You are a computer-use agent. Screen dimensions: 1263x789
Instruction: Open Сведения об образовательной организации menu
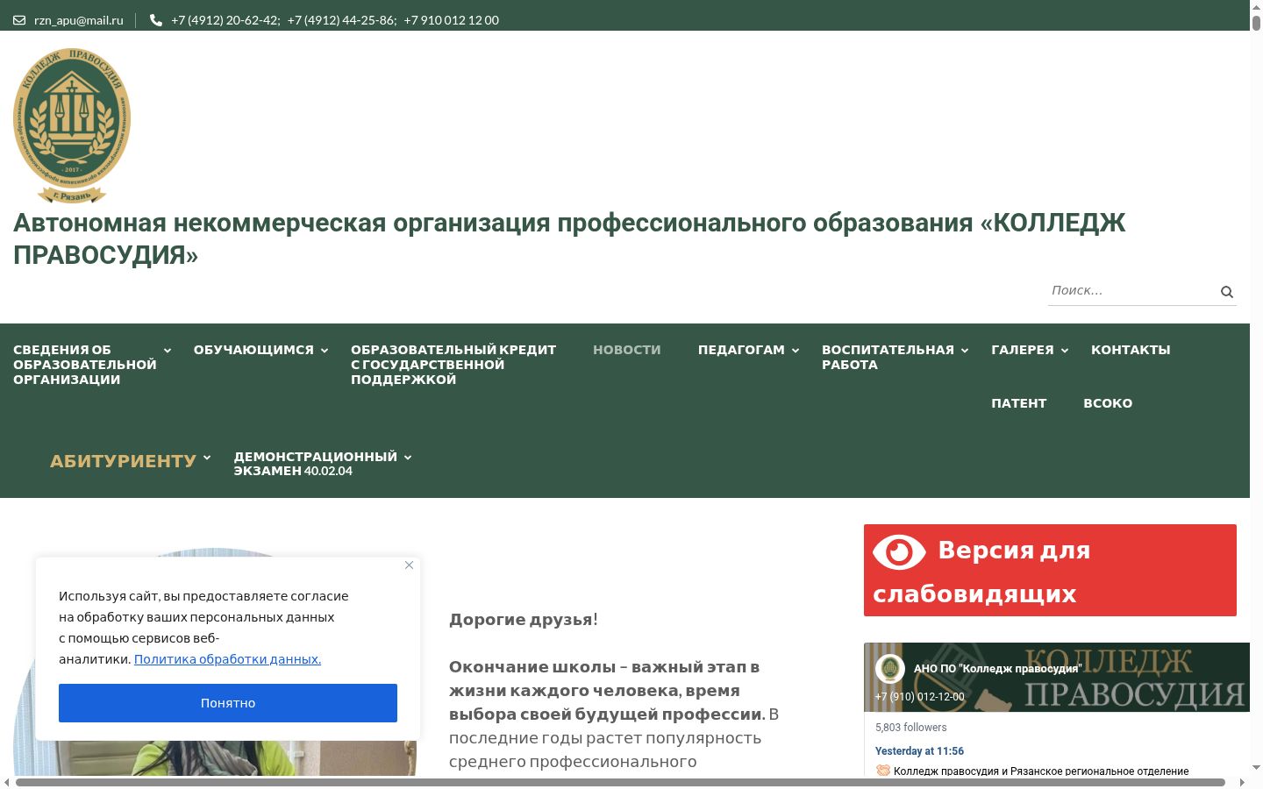(85, 365)
